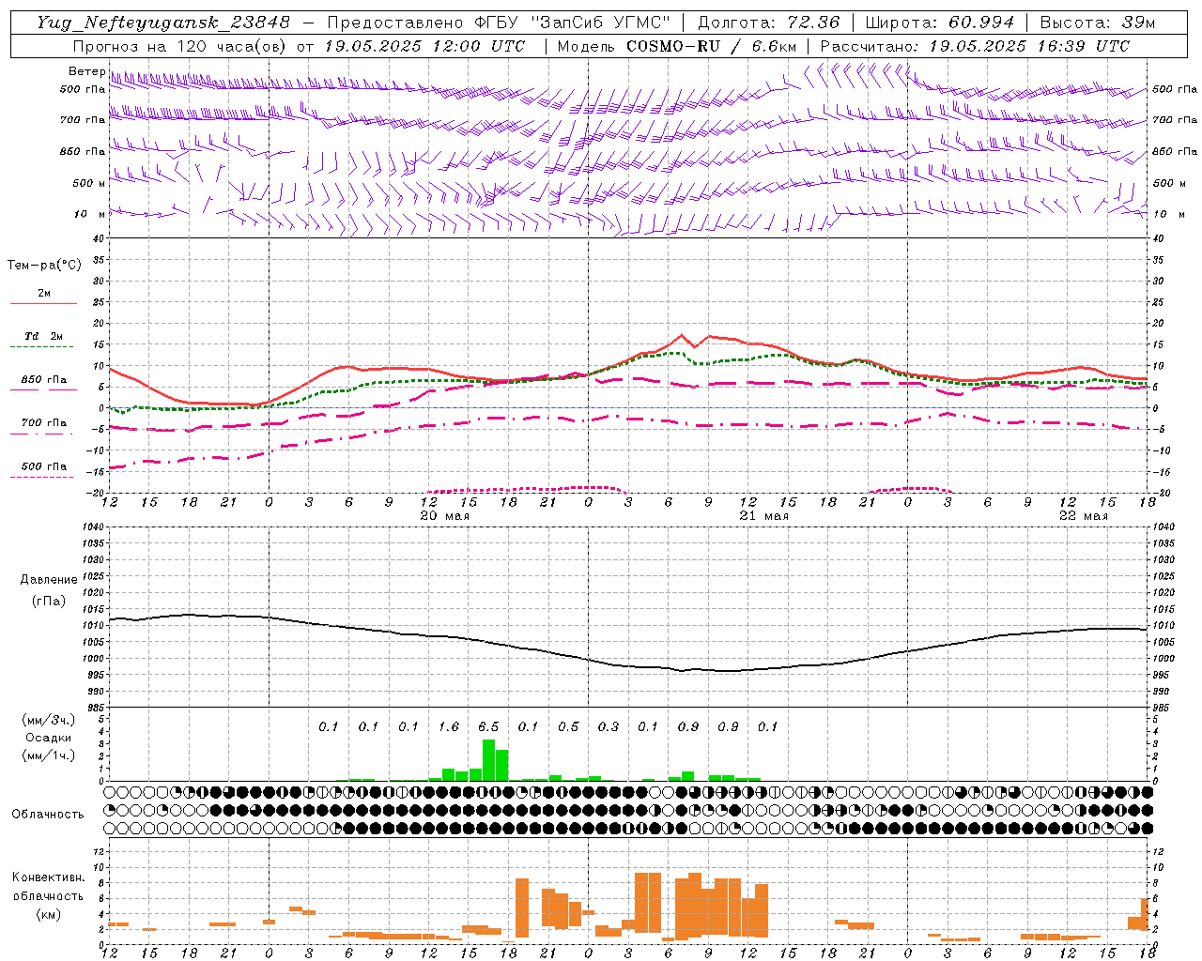Click the Широта: 60.994 header field
Image resolution: width=1202 pixels, height=961 pixels.
939,23
